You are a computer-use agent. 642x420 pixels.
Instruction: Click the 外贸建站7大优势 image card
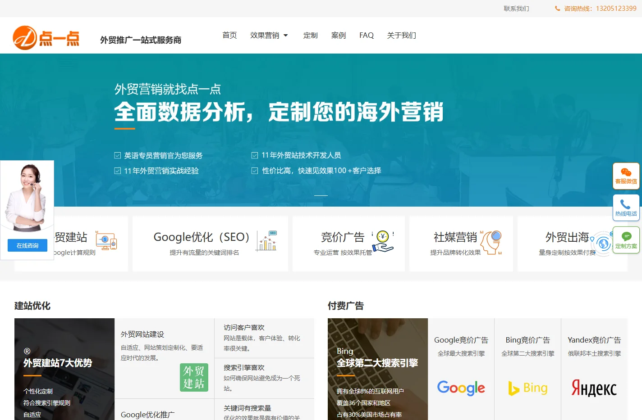point(64,369)
